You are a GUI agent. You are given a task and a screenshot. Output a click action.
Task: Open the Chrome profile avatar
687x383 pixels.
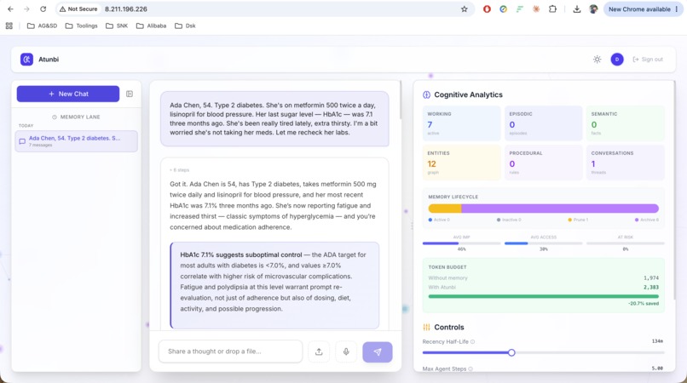(594, 9)
